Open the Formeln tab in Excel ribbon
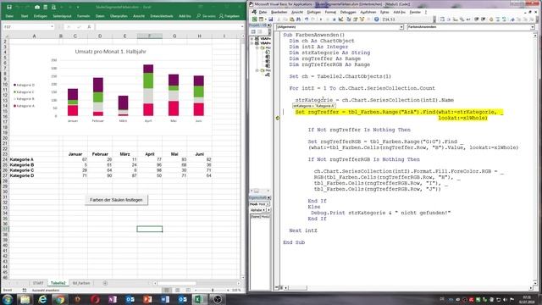 (83, 16)
